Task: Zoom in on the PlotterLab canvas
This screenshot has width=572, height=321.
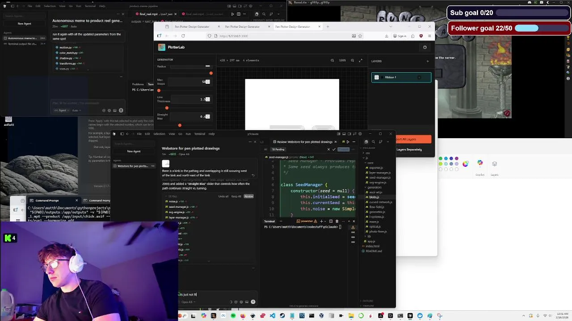Action: [x=353, y=60]
